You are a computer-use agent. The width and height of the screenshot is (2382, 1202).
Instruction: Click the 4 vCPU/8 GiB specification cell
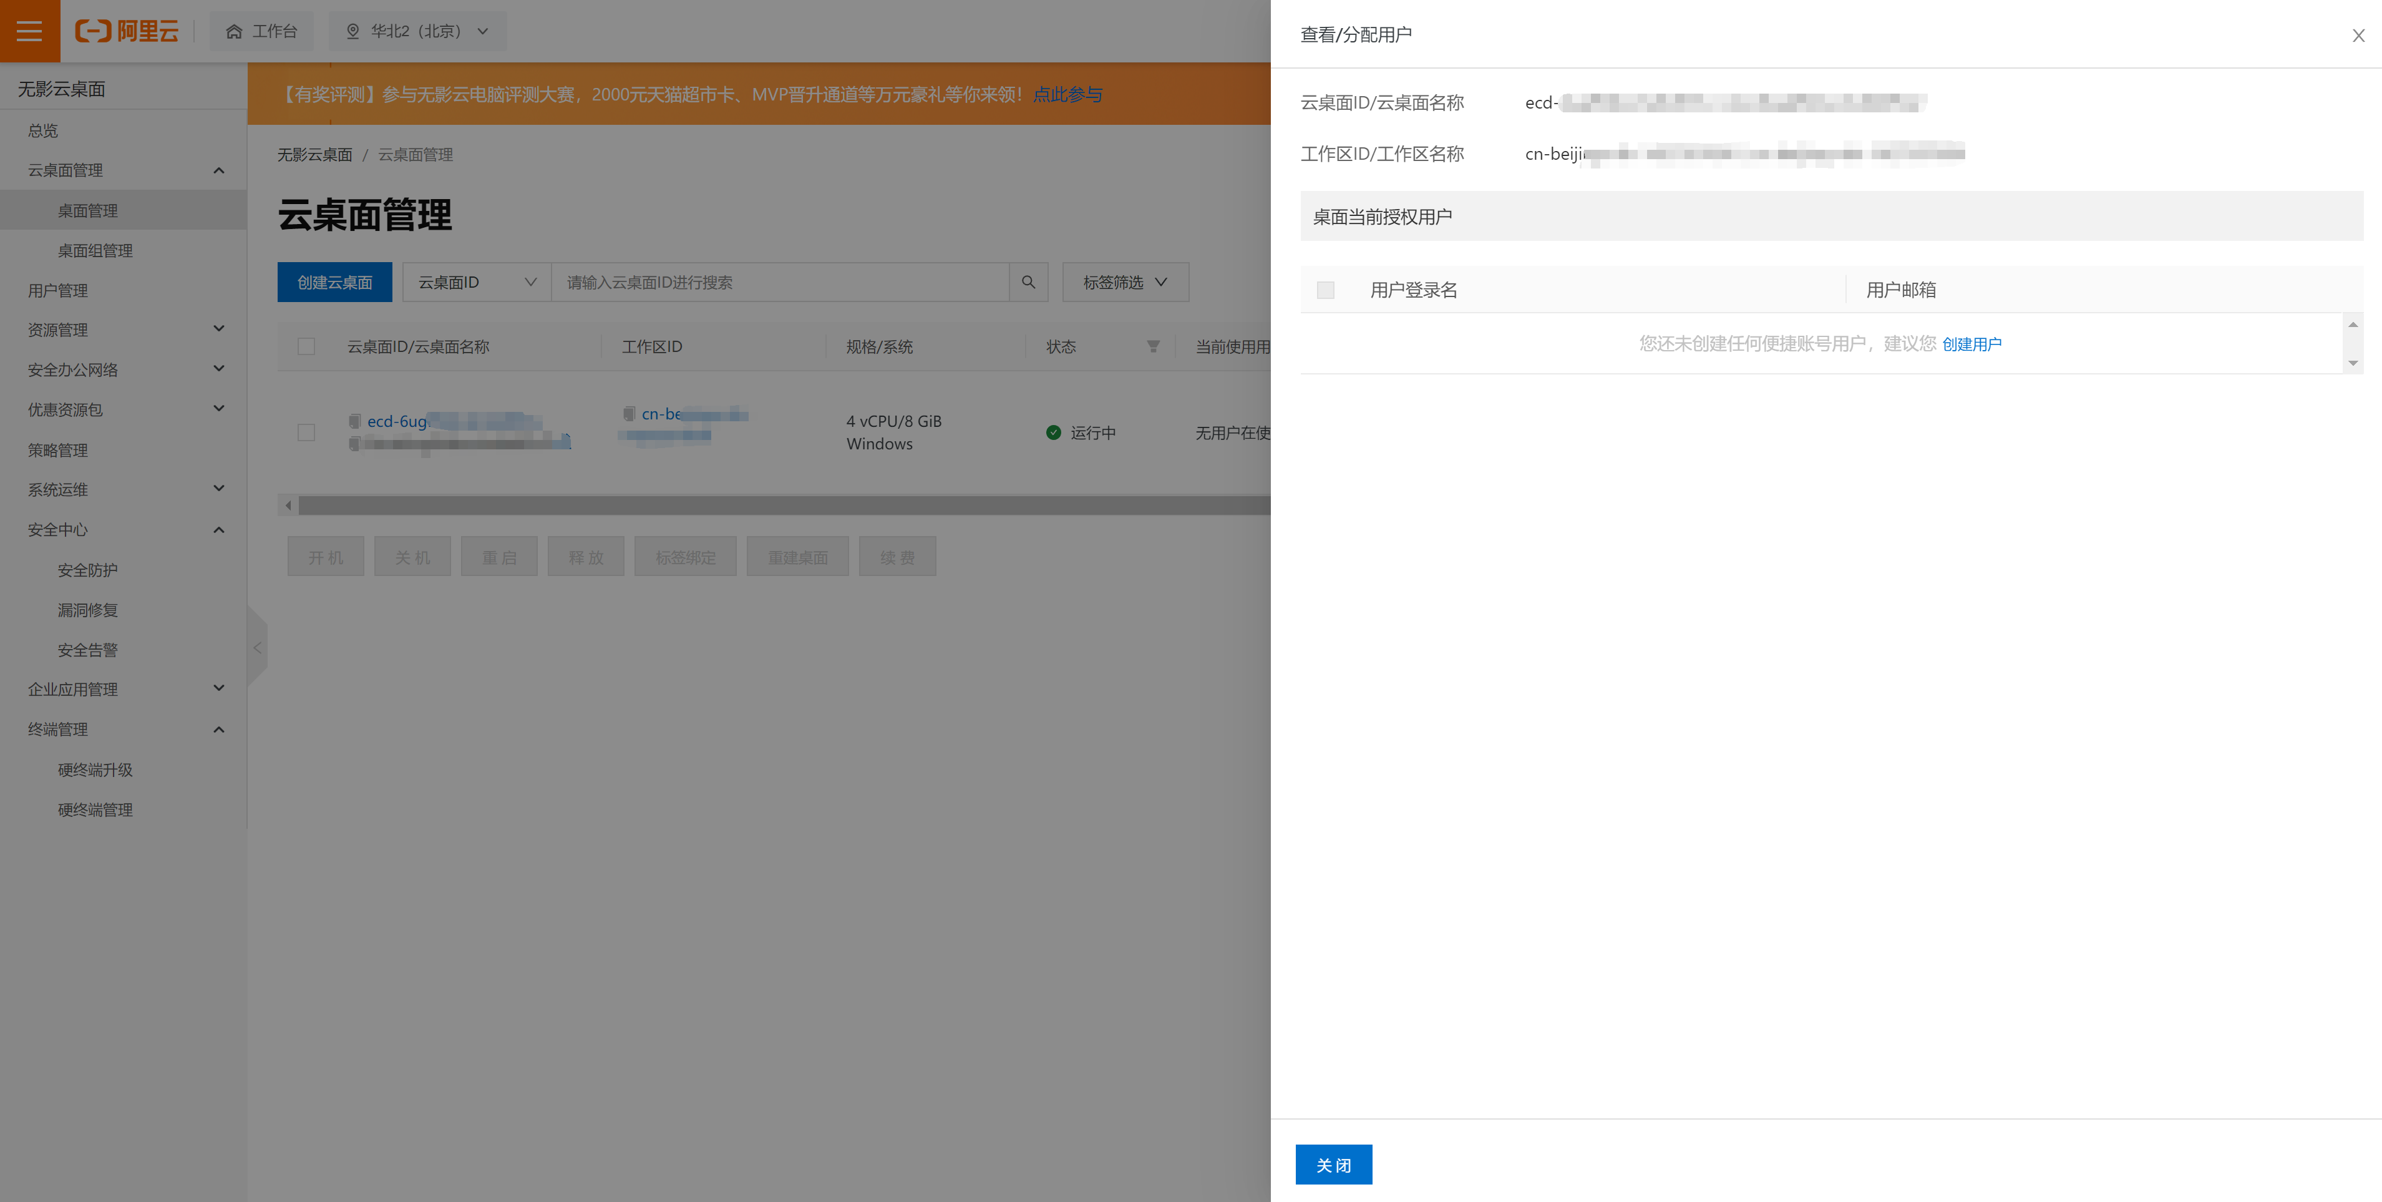[x=894, y=432]
